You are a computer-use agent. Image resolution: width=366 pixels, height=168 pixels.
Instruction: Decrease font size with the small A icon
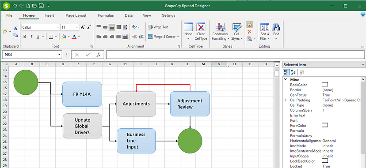click(89, 27)
